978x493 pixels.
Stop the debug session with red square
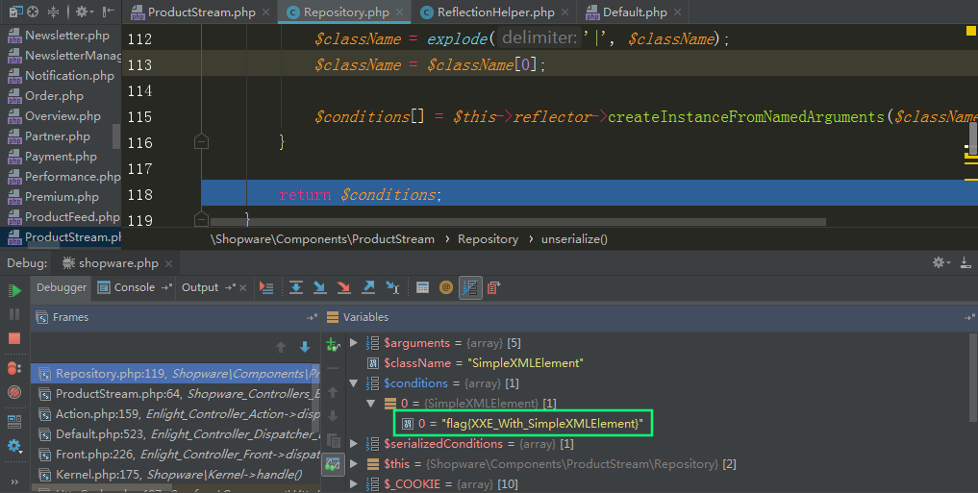pos(14,338)
